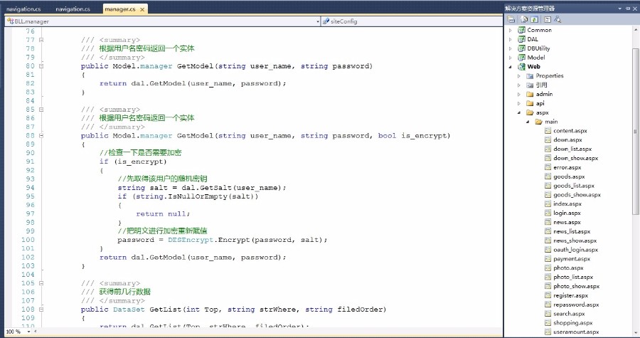Open the 100 % zoom dropdown
Viewport: 640px width, 338px height.
[x=28, y=332]
